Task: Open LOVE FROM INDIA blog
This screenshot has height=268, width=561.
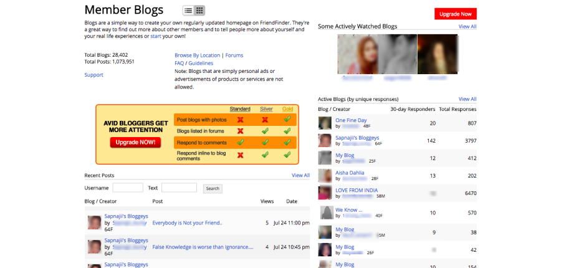Action: (357, 190)
